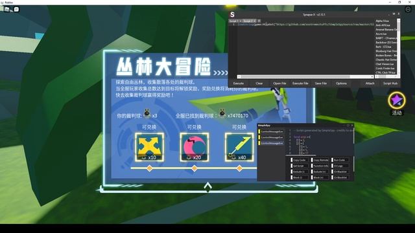Click the Clear button in Synapse X
The image size is (415, 233).
[x=259, y=83]
